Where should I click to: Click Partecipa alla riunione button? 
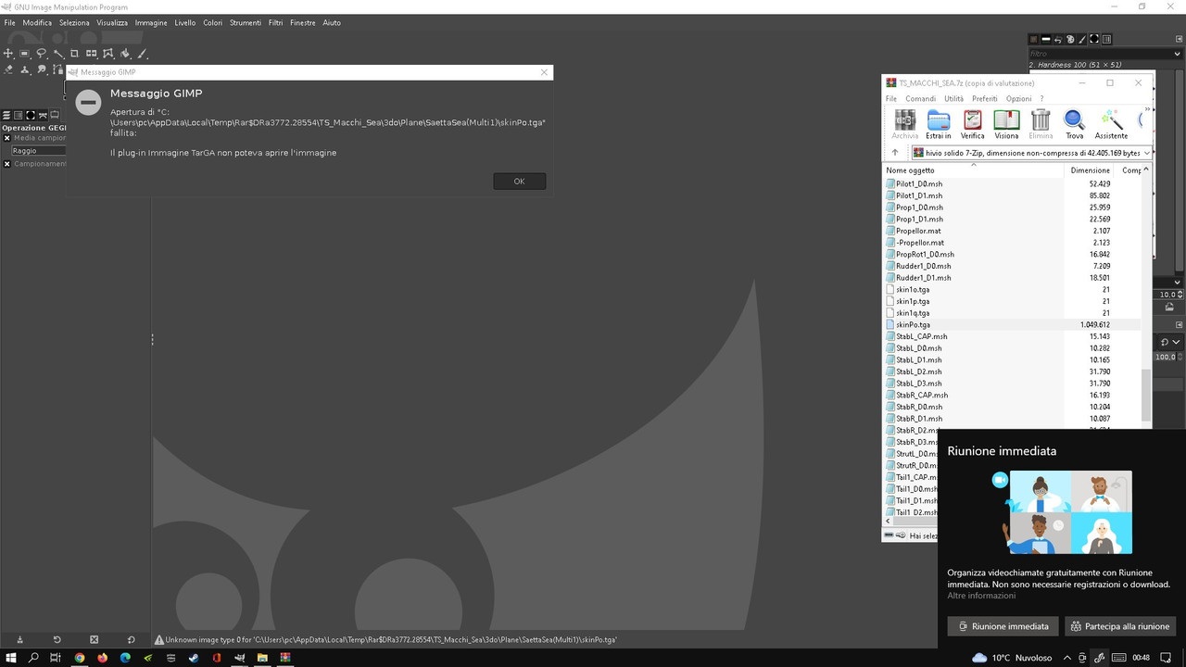click(x=1120, y=626)
